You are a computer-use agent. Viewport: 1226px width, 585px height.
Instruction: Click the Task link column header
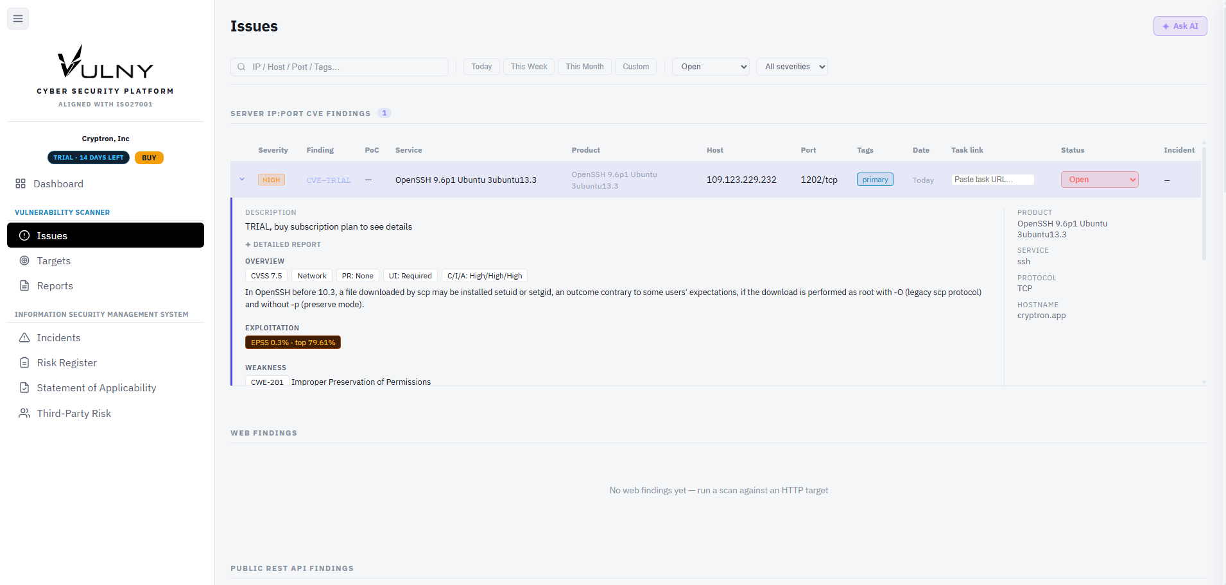pos(967,150)
